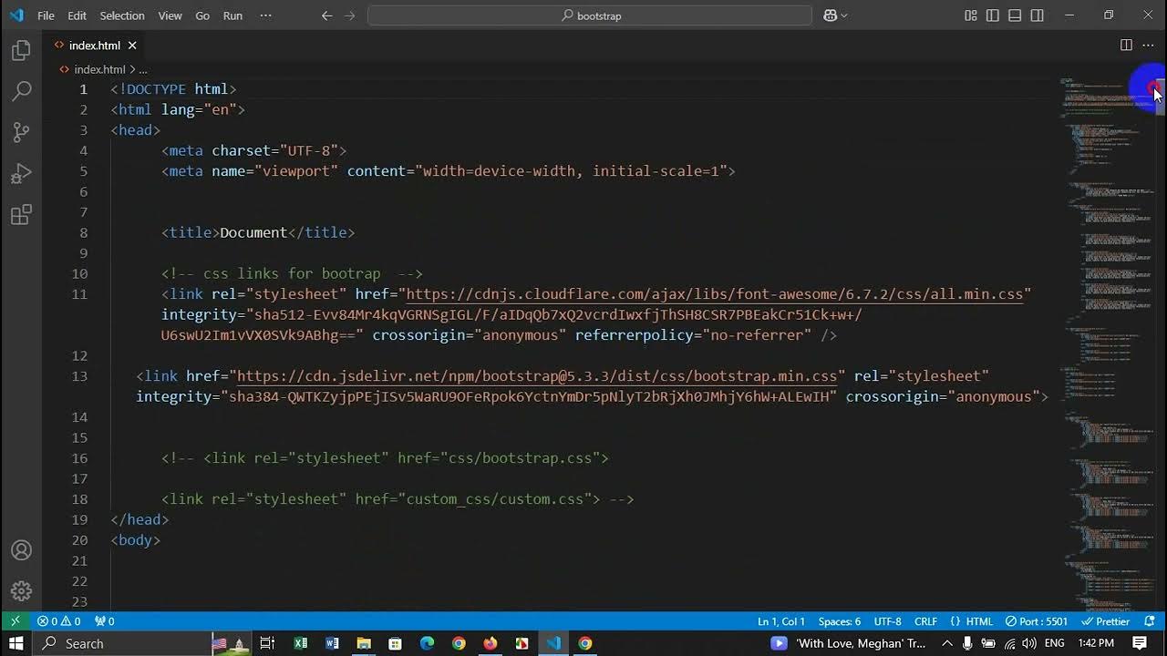This screenshot has height=656, width=1167.
Task: Click the 1:42 PM clock in taskbar
Action: click(x=1097, y=643)
